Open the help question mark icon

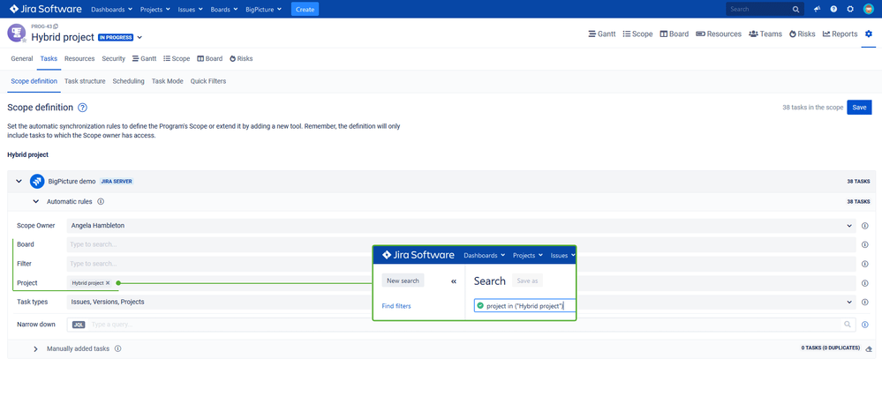click(833, 9)
